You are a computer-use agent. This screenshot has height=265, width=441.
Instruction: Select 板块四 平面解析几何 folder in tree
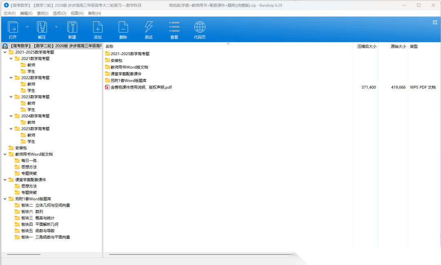pos(40,224)
